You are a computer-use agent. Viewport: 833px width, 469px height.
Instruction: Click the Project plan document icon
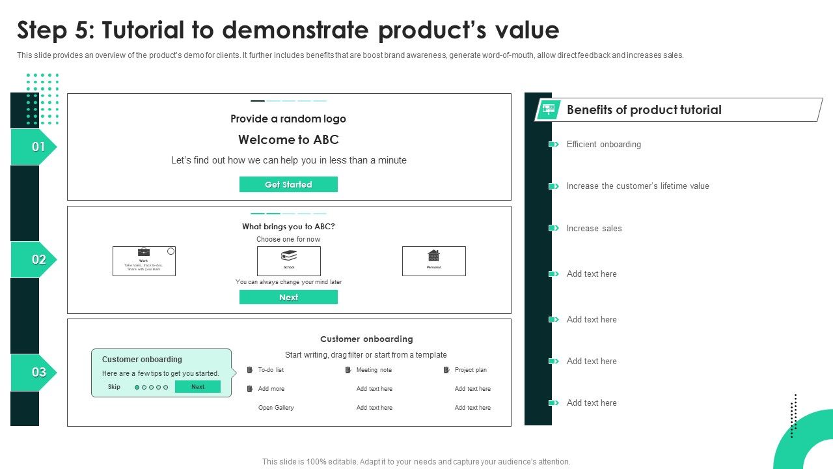tap(446, 370)
